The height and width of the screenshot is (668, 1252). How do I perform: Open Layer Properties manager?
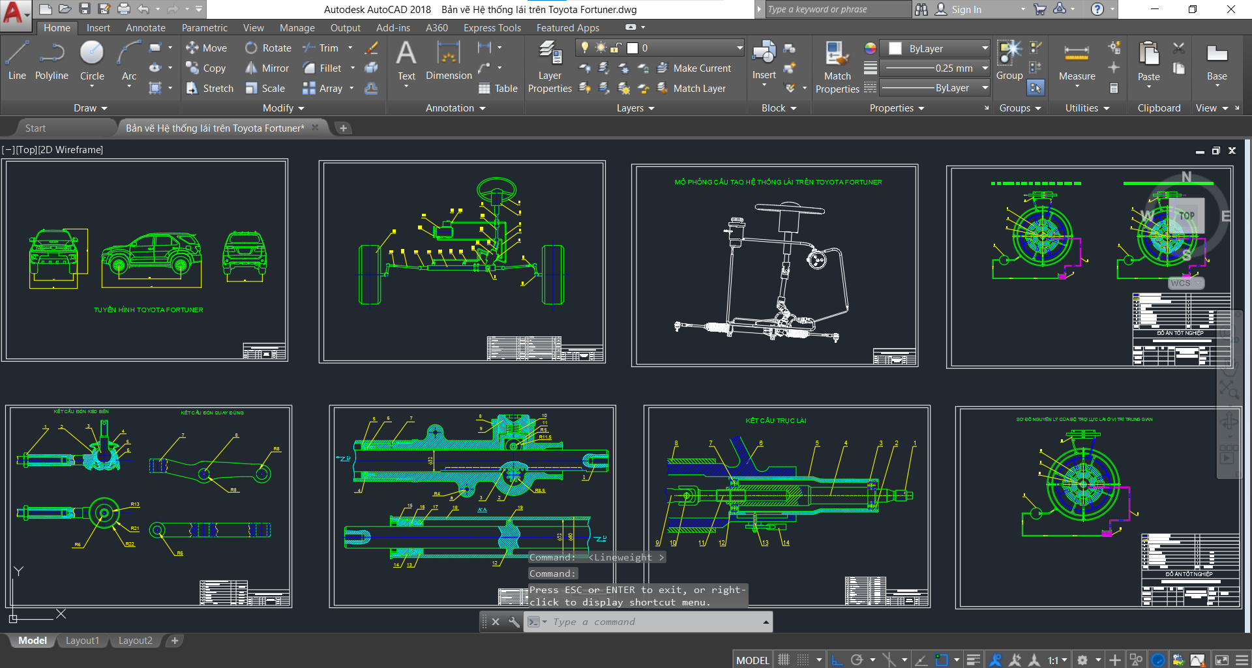coord(550,66)
